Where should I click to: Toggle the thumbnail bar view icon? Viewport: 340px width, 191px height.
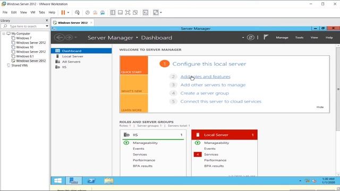(x=120, y=13)
